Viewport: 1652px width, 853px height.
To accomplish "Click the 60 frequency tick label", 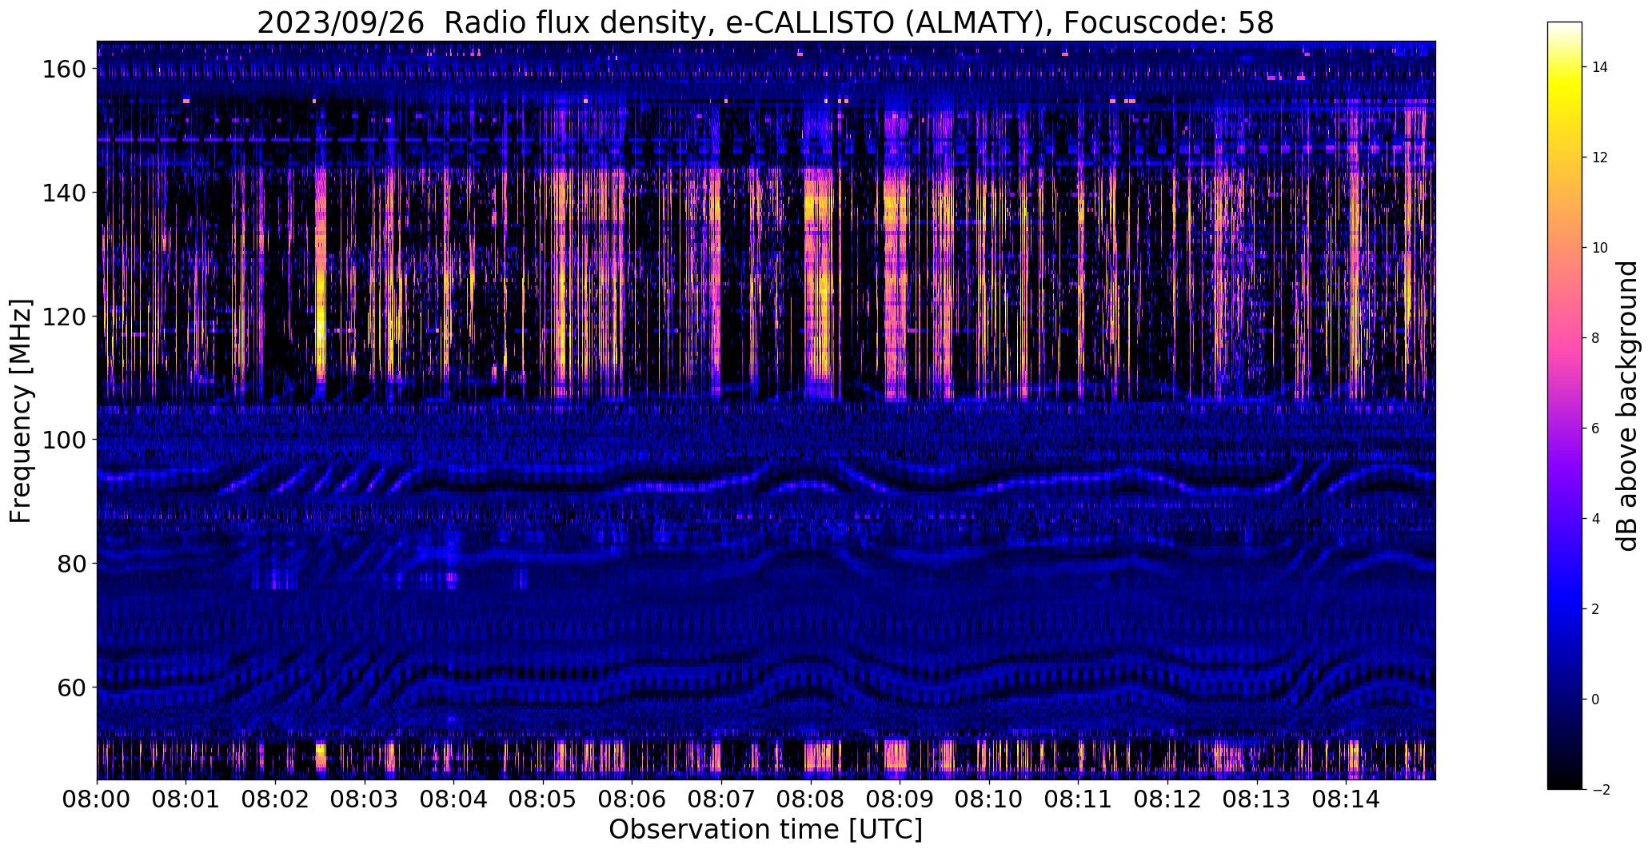I will click(70, 688).
